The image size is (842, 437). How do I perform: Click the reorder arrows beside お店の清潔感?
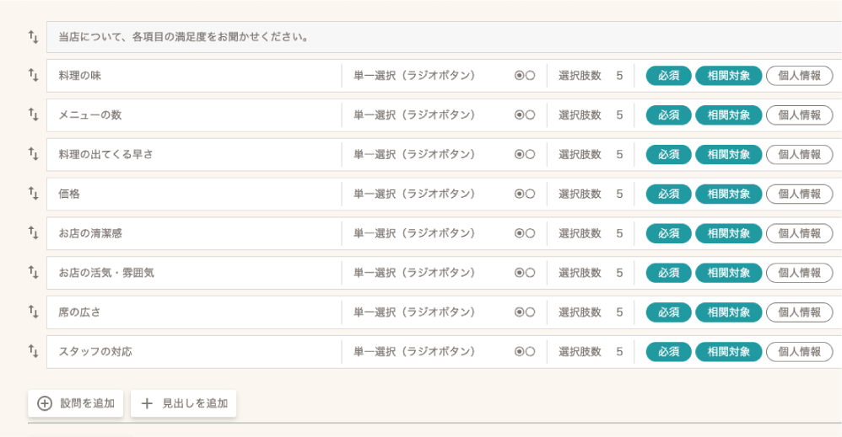pos(33,233)
